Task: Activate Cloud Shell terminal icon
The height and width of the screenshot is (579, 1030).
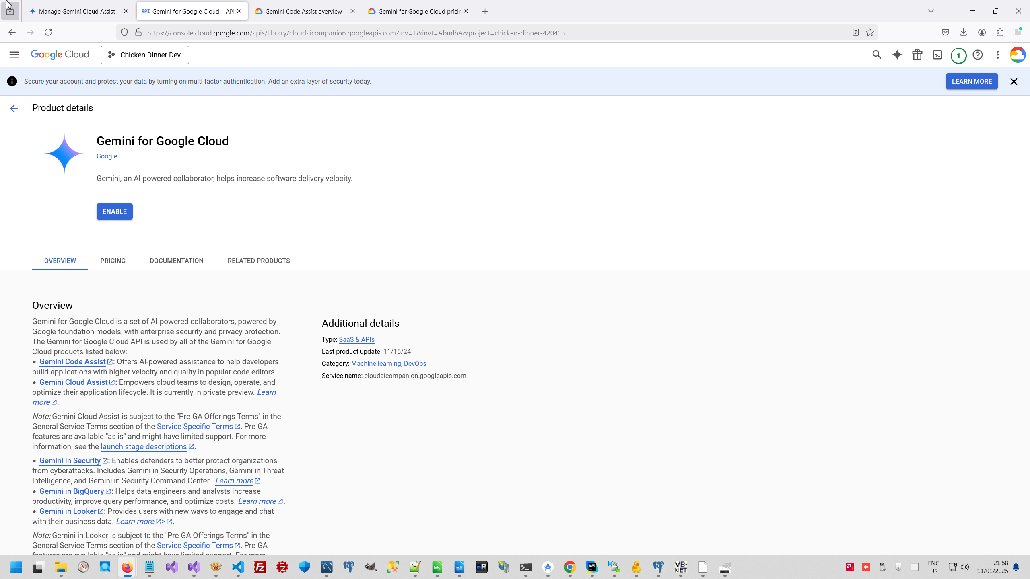Action: tap(937, 55)
